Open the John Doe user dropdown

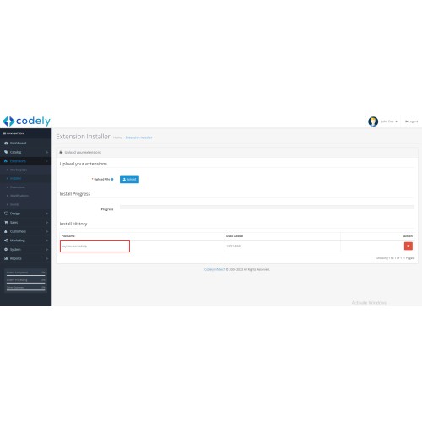tap(389, 122)
